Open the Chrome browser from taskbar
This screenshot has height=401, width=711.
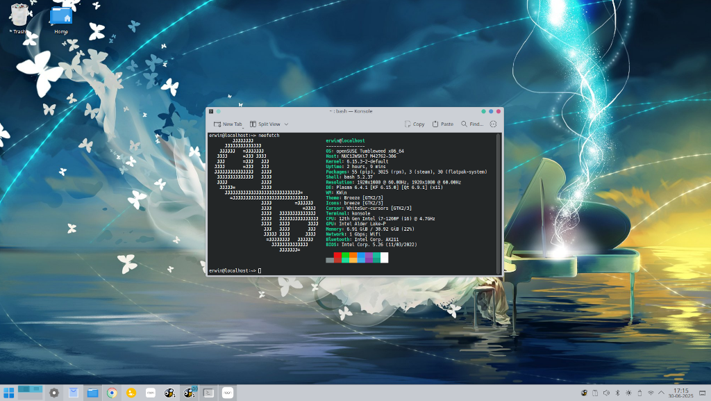coord(112,393)
